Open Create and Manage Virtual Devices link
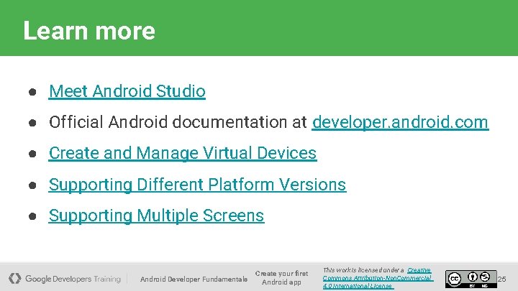This screenshot has height=291, width=518. coord(183,153)
